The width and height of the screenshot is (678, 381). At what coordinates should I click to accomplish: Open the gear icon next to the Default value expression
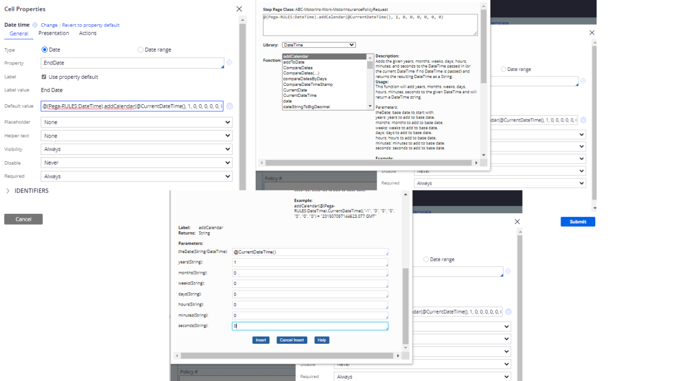click(229, 106)
